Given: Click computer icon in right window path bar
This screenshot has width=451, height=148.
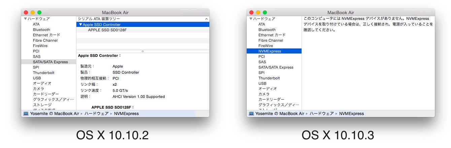Looking at the screenshot, I should tap(251, 114).
